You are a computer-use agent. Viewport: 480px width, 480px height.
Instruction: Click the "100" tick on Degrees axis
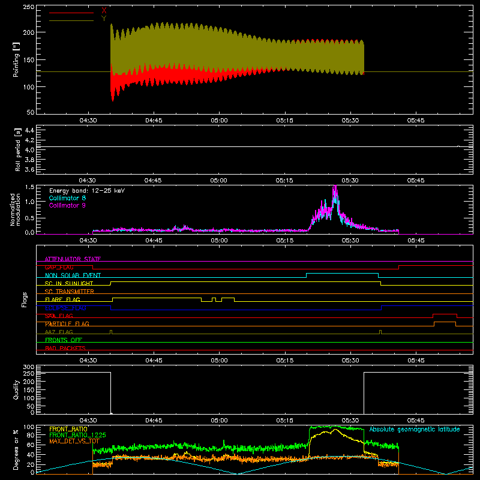point(29,427)
